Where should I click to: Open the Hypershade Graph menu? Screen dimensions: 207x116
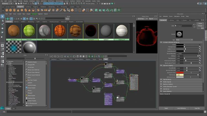click(28, 14)
